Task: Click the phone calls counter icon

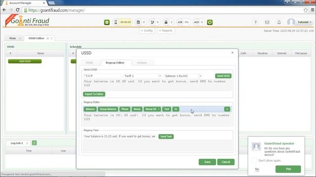Action: (x=153, y=22)
